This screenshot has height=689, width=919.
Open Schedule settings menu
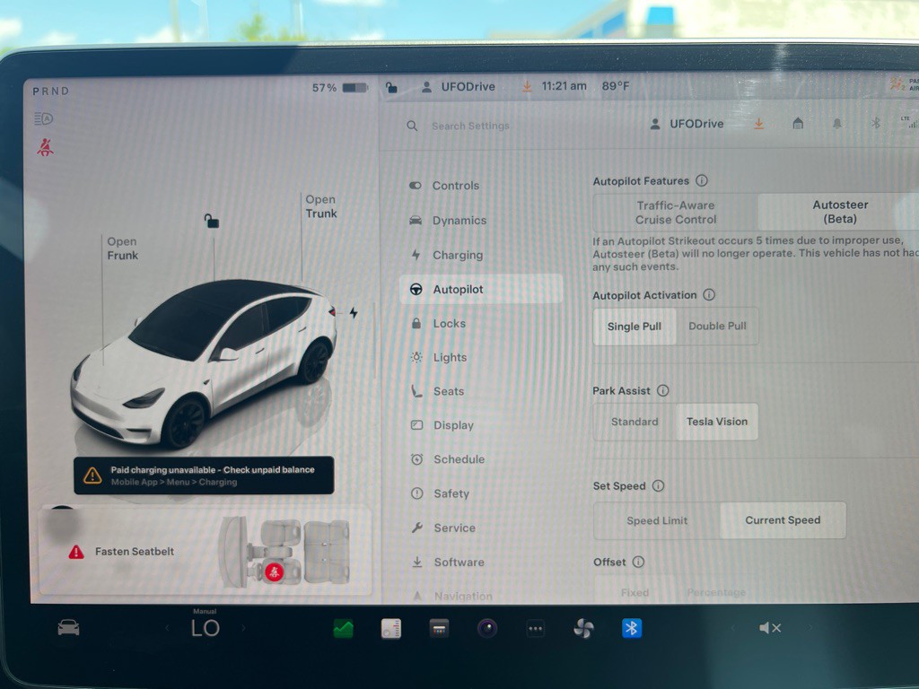pyautogui.click(x=481, y=459)
